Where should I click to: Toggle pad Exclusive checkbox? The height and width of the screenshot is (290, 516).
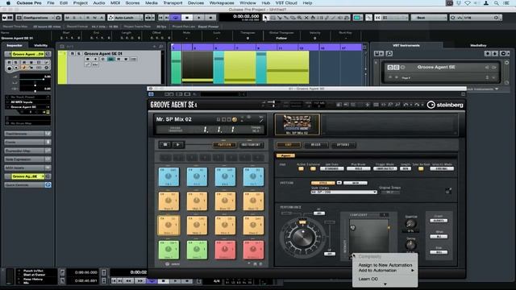click(x=313, y=168)
